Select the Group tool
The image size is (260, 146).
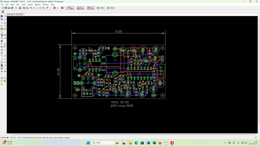coord(2,29)
